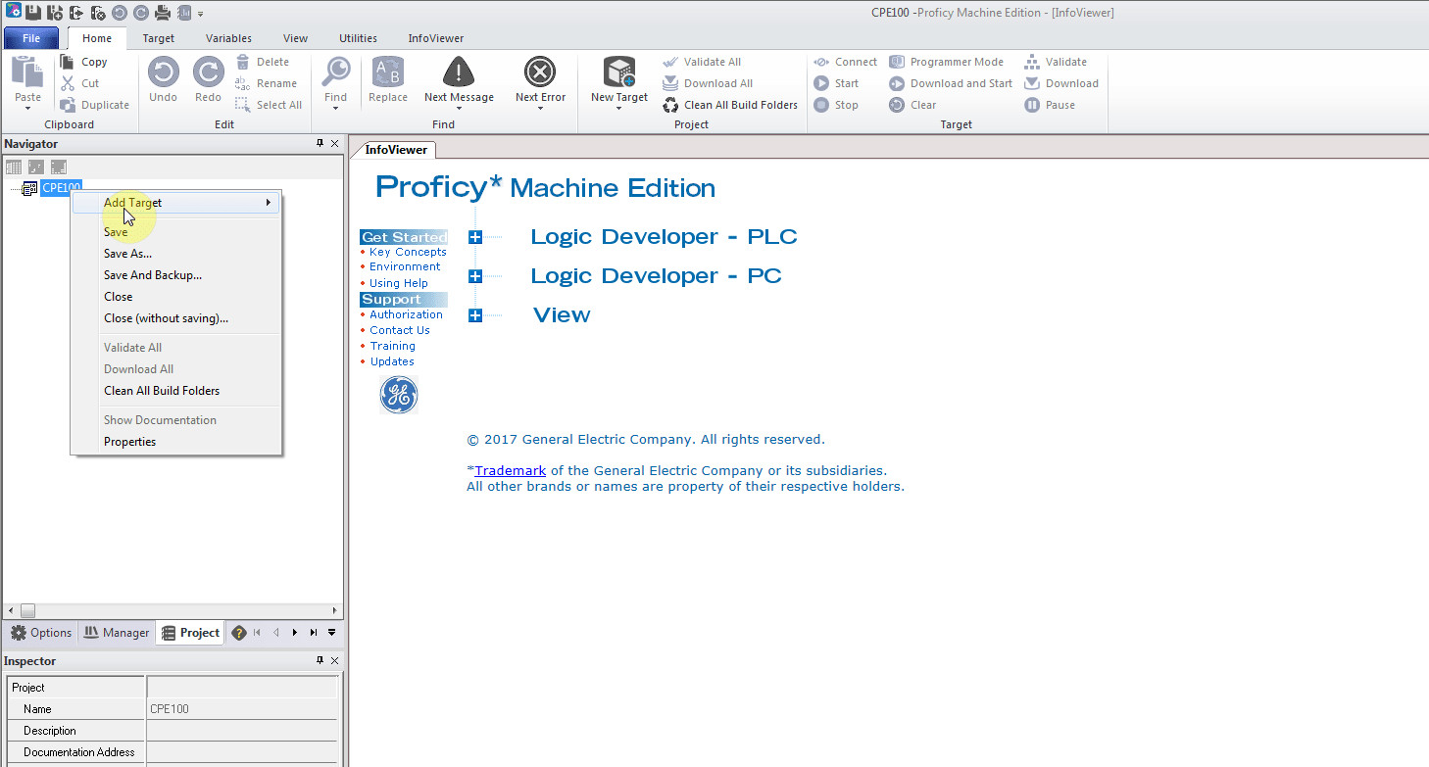1429x767 pixels.
Task: Choose Save And Backup... in context menu
Action: 175,275
